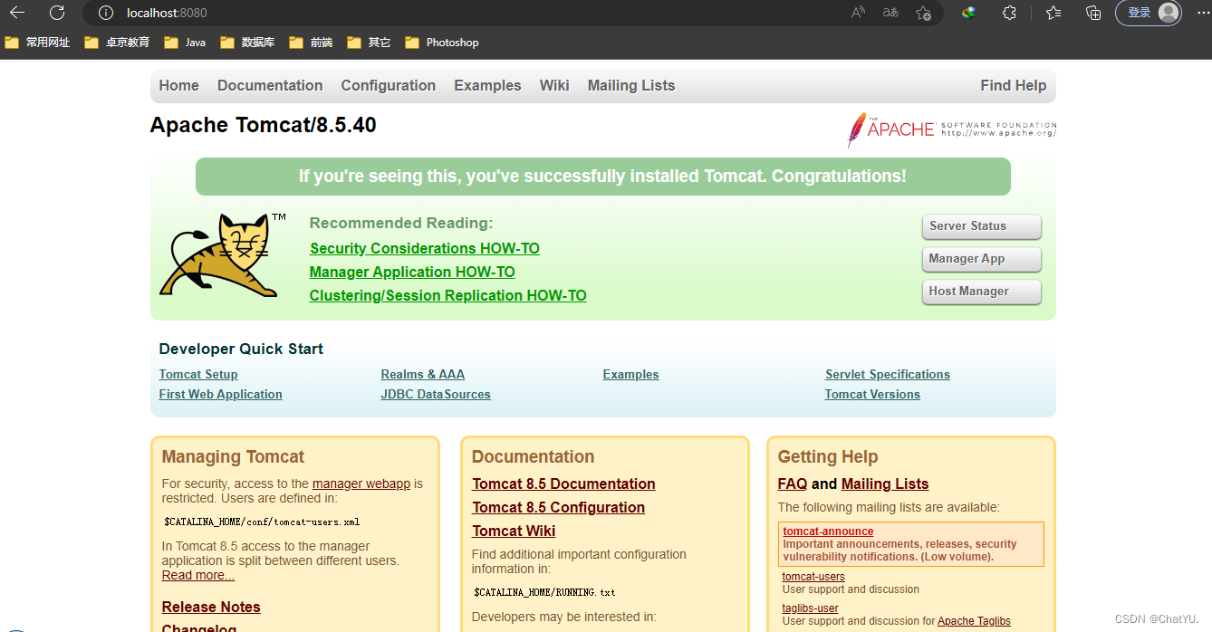1212x632 pixels.
Task: Click the $CATALINA_HOME/RUNNING.txt path text
Action: (544, 592)
